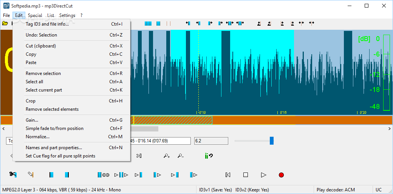Click the move selection end right icon
This screenshot has width=393, height=194.
(x=220, y=23)
